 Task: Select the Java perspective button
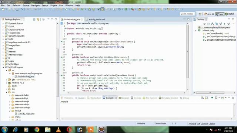[220, 14]
